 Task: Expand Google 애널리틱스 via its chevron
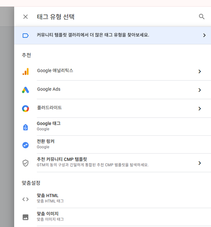coord(200,71)
